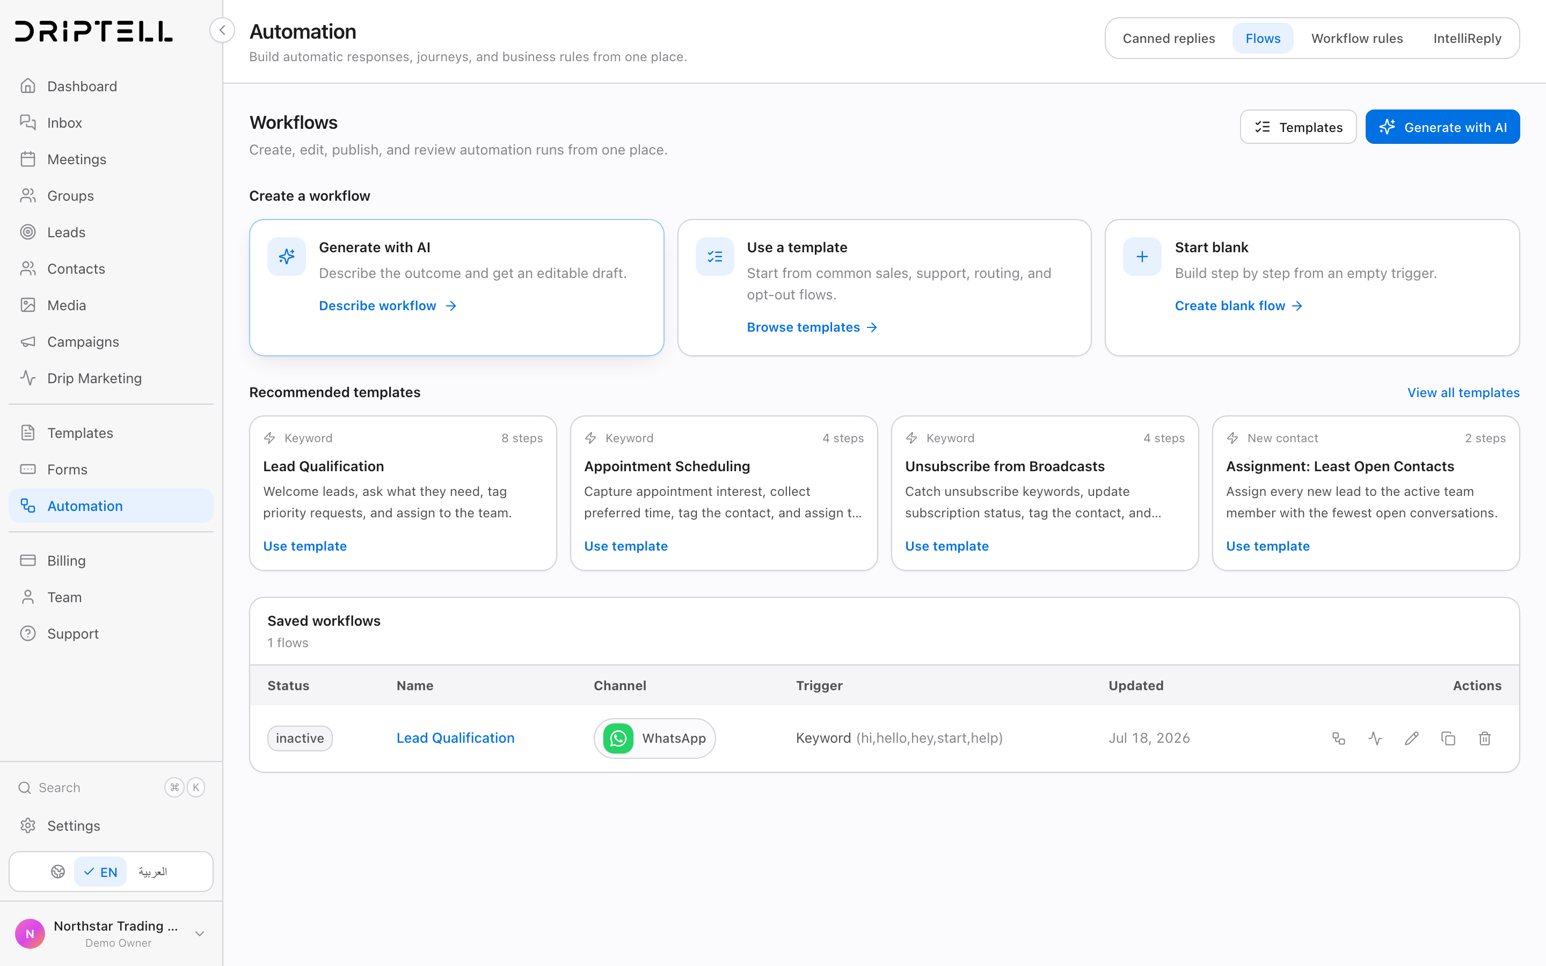Click the Describe workflow link

(x=388, y=306)
